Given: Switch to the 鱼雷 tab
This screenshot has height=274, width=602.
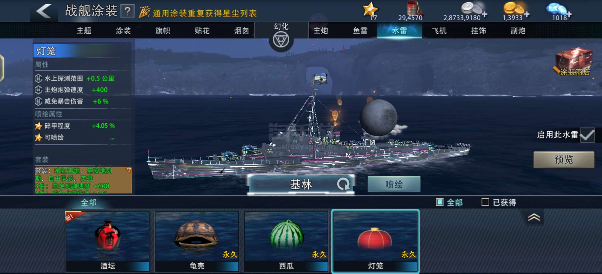Looking at the screenshot, I should pos(360,31).
